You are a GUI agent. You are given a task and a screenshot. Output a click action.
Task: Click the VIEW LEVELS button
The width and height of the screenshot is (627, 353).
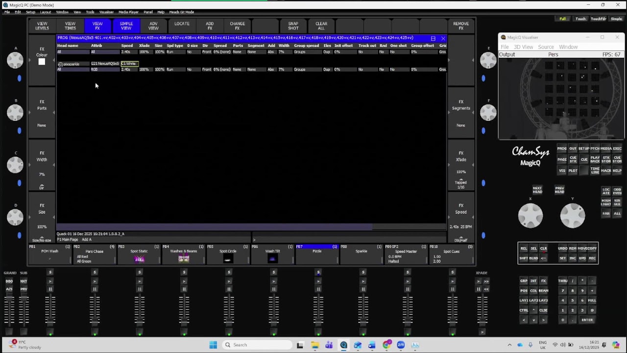42,26
